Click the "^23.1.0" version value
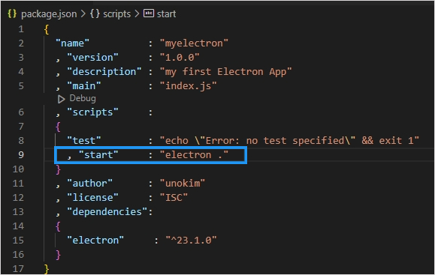This screenshot has width=435, height=275. click(191, 241)
